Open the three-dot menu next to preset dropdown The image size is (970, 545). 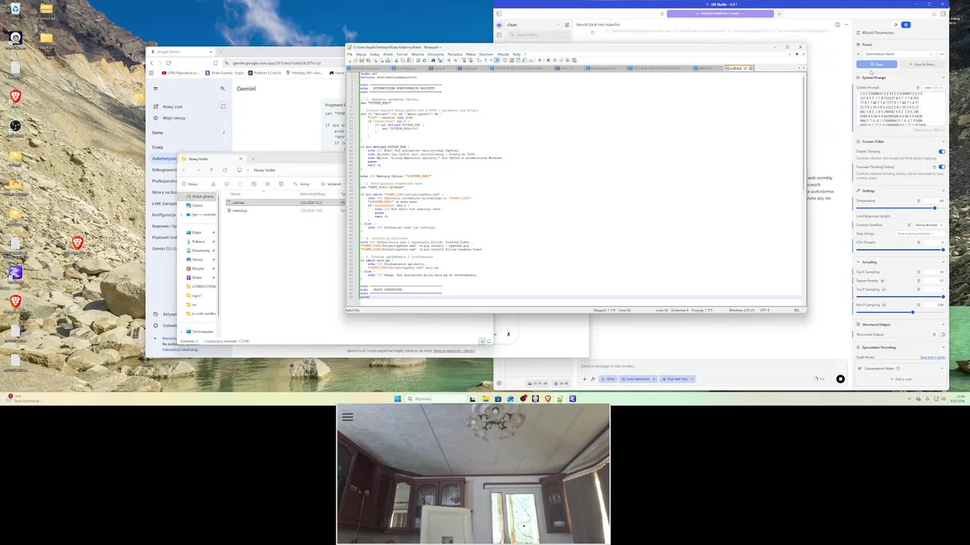(x=941, y=54)
